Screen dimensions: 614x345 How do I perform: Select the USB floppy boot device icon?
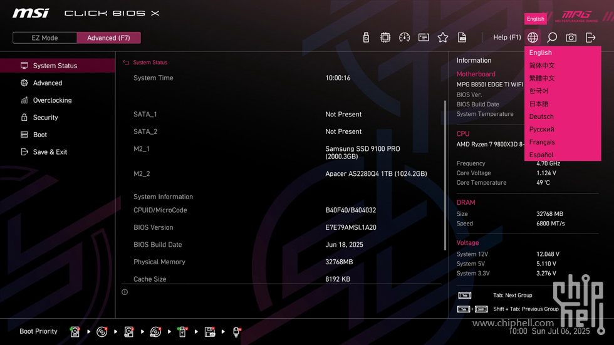209,332
